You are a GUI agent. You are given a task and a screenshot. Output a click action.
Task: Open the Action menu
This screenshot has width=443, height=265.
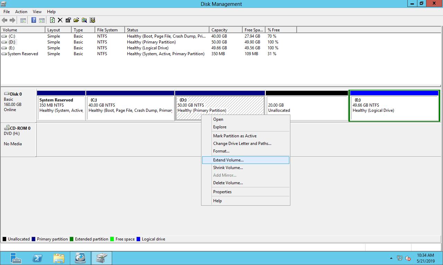[x=21, y=12]
